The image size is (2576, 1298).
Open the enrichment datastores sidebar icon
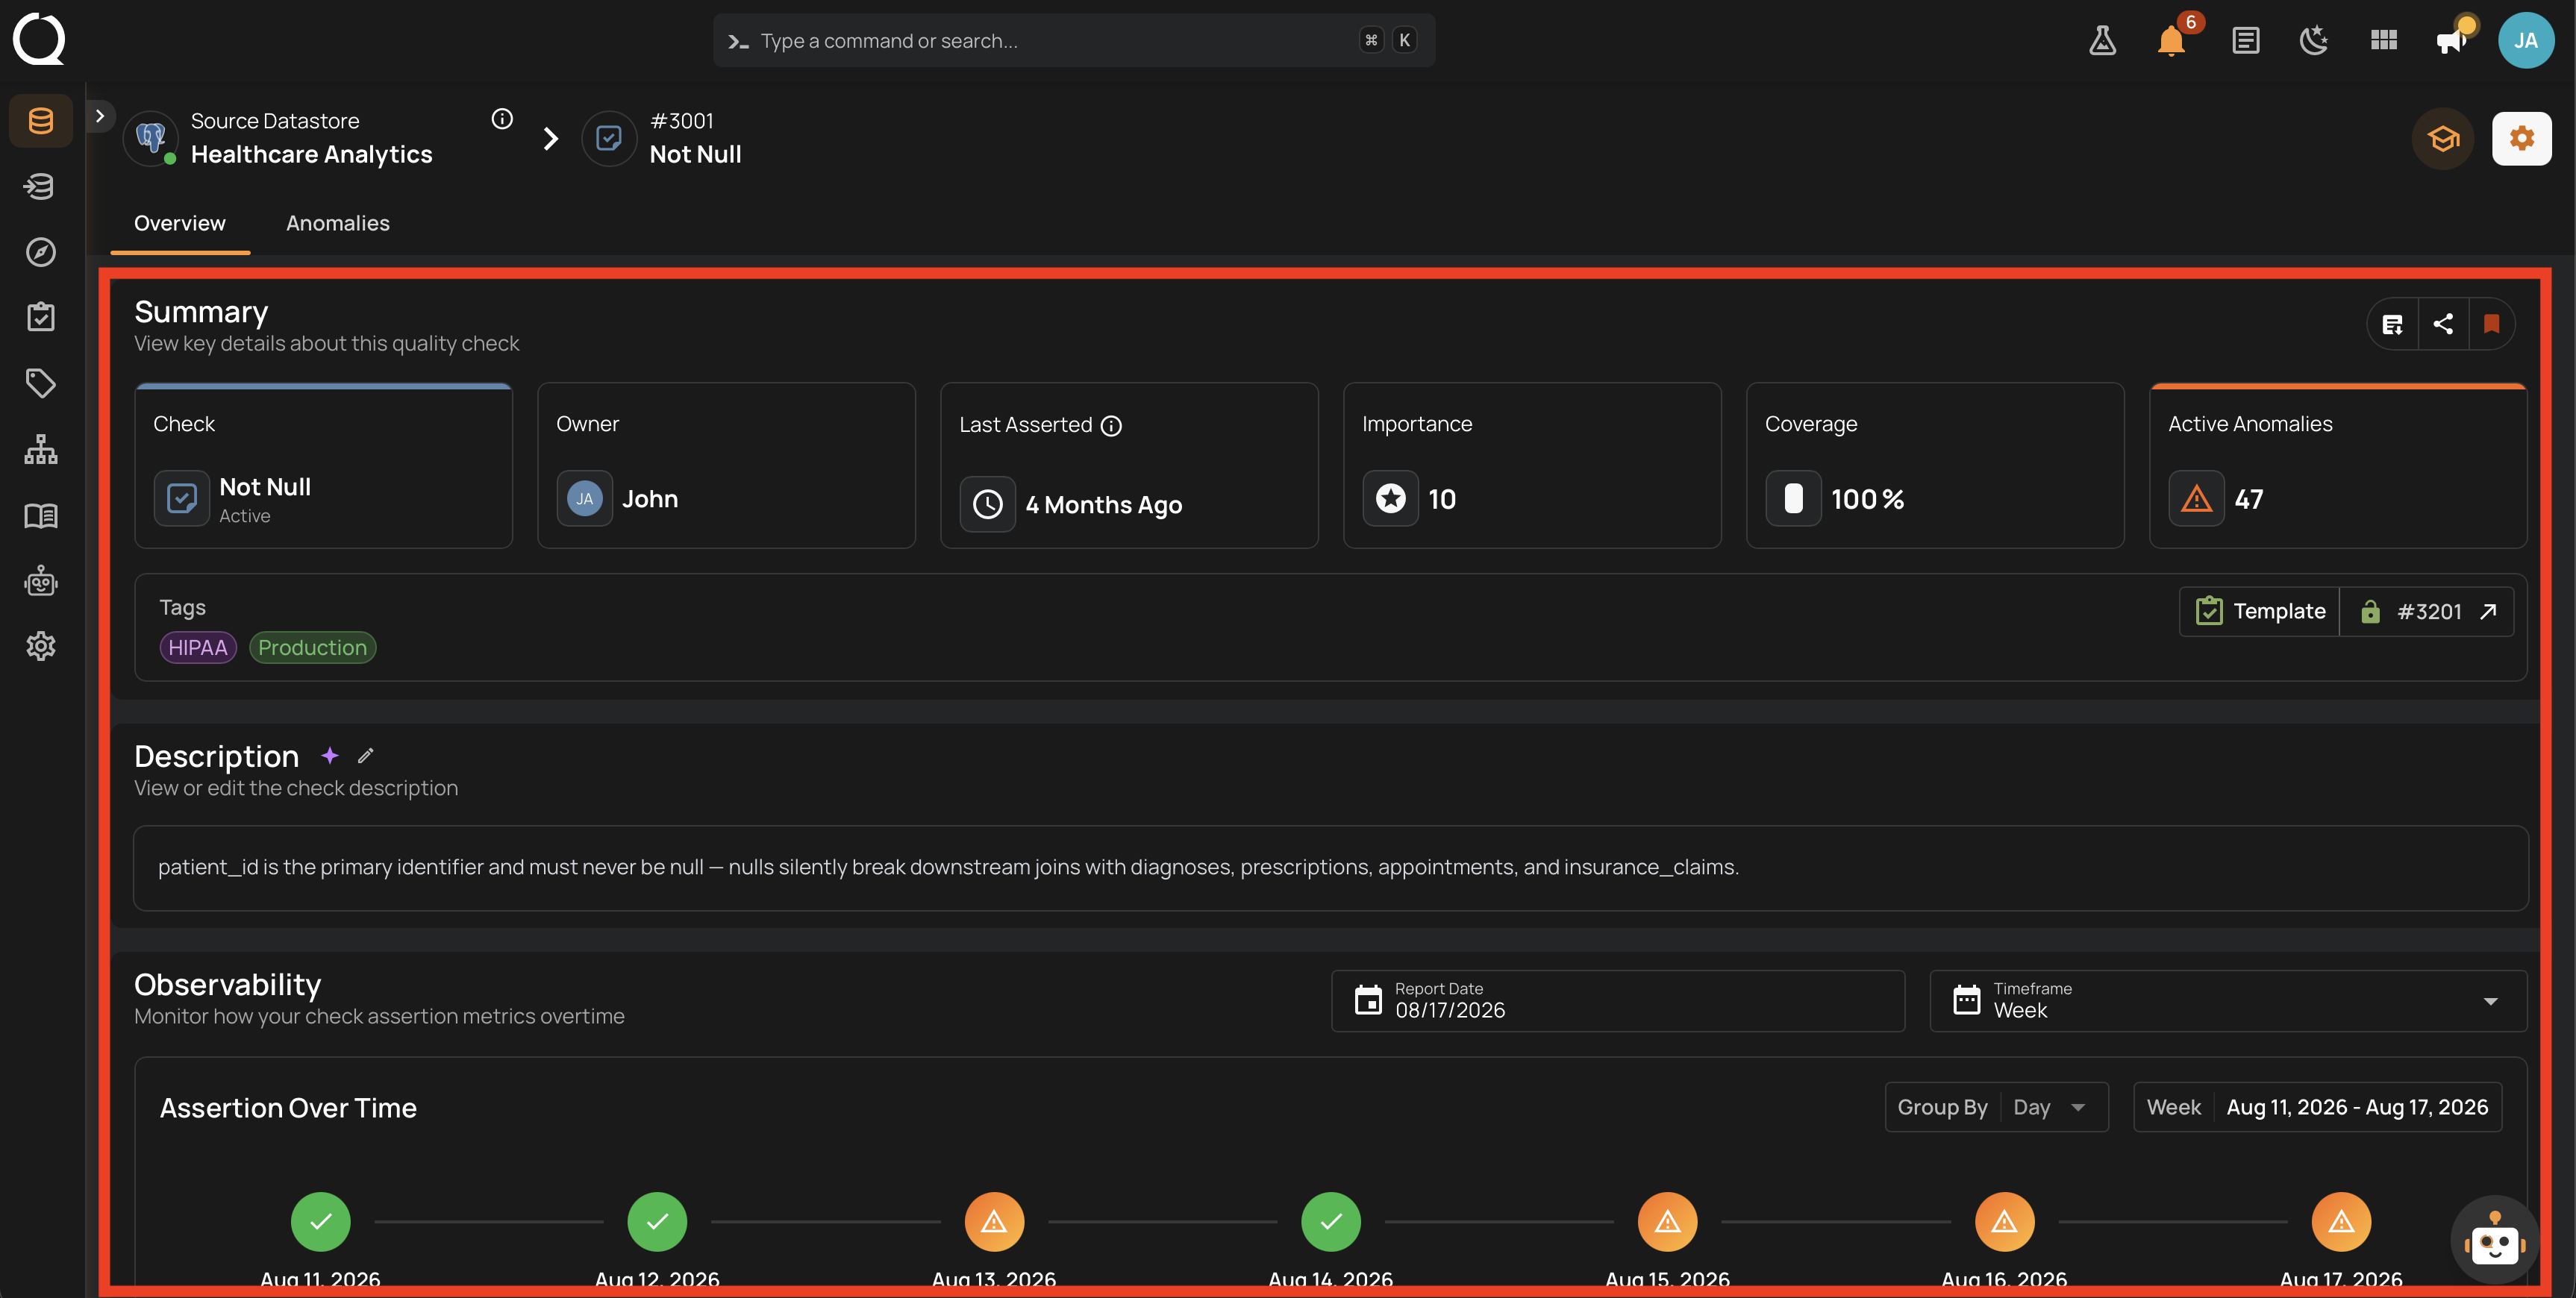point(41,186)
